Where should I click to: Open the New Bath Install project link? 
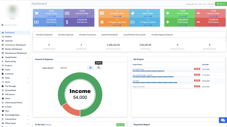pyautogui.click(x=138, y=69)
